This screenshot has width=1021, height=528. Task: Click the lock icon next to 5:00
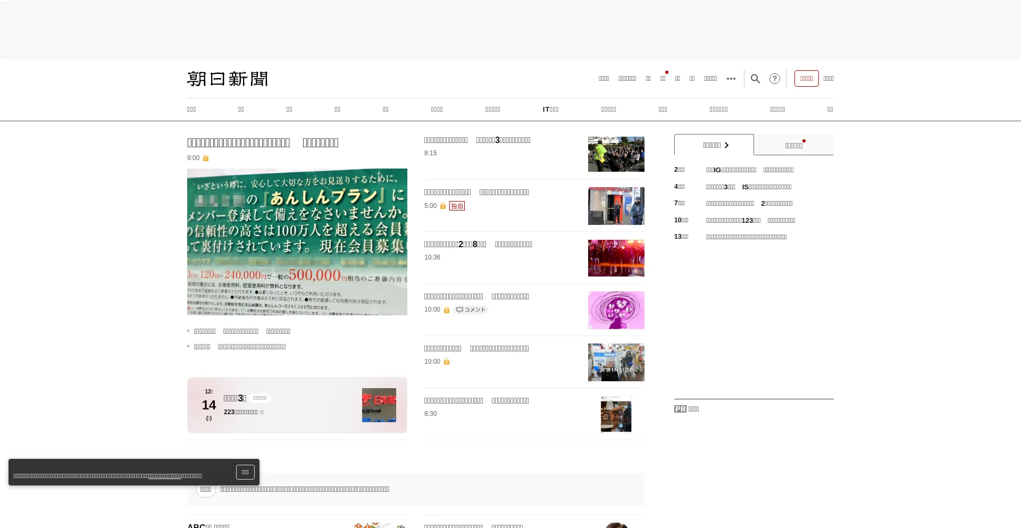coord(442,206)
